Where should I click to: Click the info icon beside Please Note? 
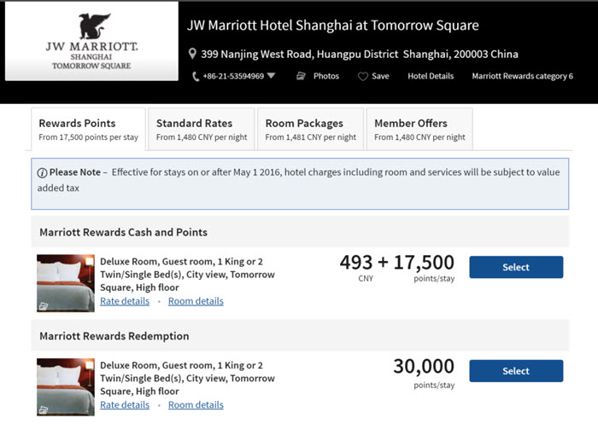[x=42, y=172]
